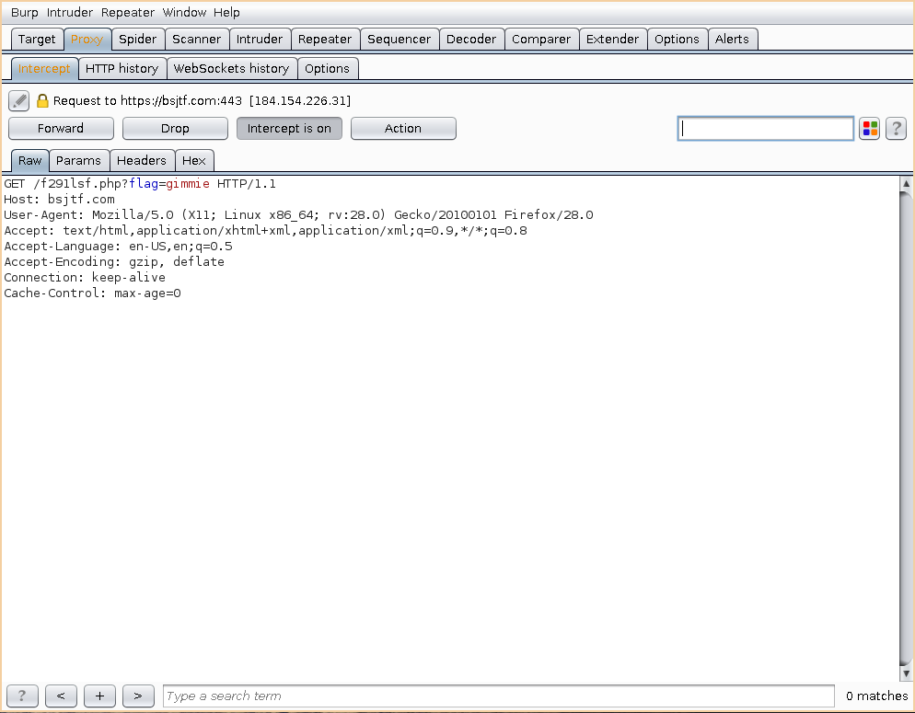This screenshot has height=713, width=915.
Task: Click the search help question mark button
Action: pos(22,696)
